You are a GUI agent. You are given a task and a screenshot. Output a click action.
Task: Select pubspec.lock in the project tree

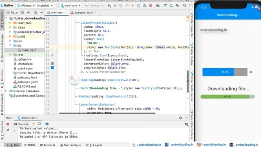tap(25, 77)
